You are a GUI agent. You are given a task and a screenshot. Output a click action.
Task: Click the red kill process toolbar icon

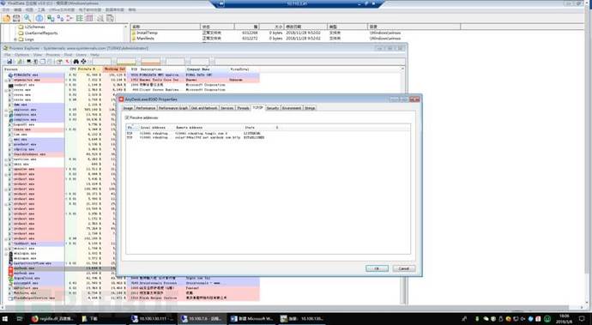[68, 62]
